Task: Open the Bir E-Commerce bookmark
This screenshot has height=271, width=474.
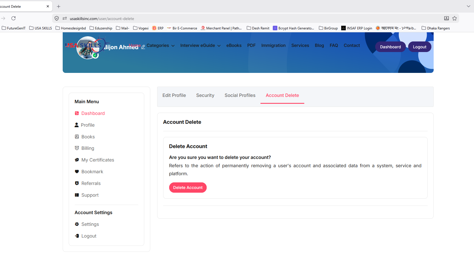Action: tap(182, 28)
